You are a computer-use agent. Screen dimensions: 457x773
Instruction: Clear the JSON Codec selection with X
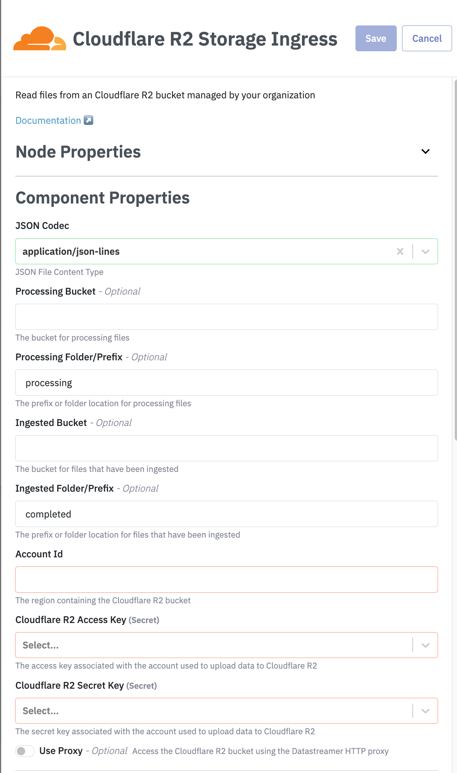coord(400,251)
